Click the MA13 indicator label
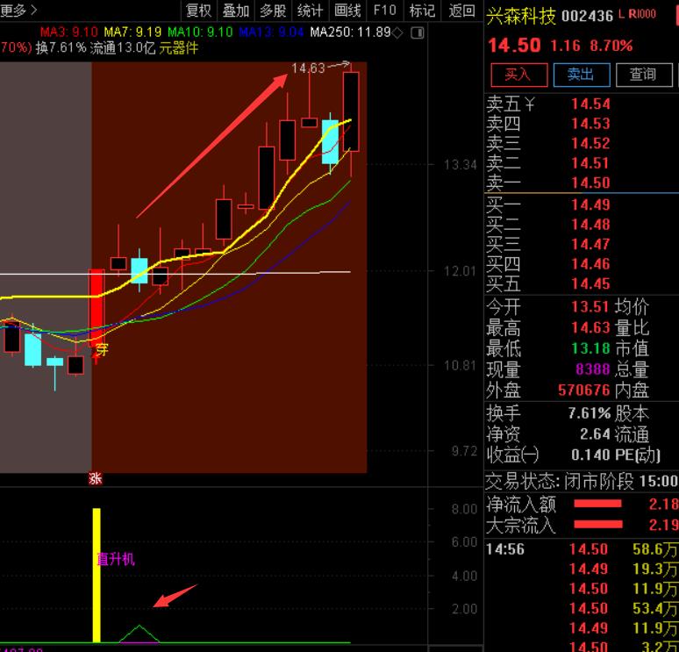679x652 pixels. click(x=272, y=32)
